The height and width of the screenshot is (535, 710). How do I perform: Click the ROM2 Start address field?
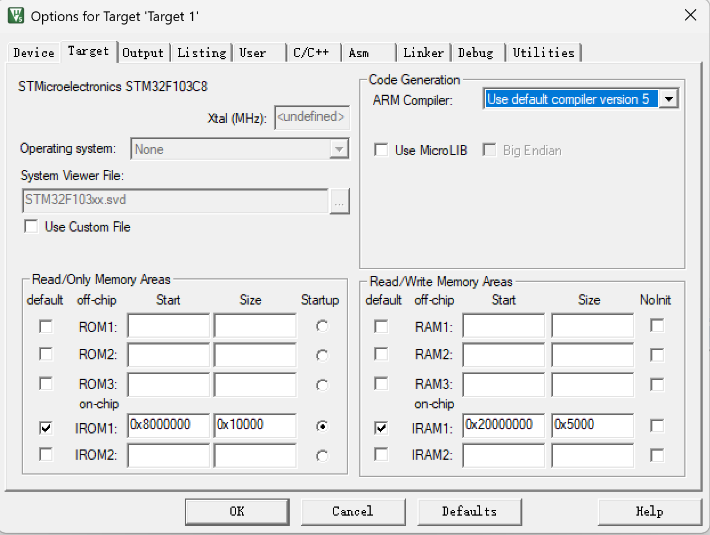(168, 355)
